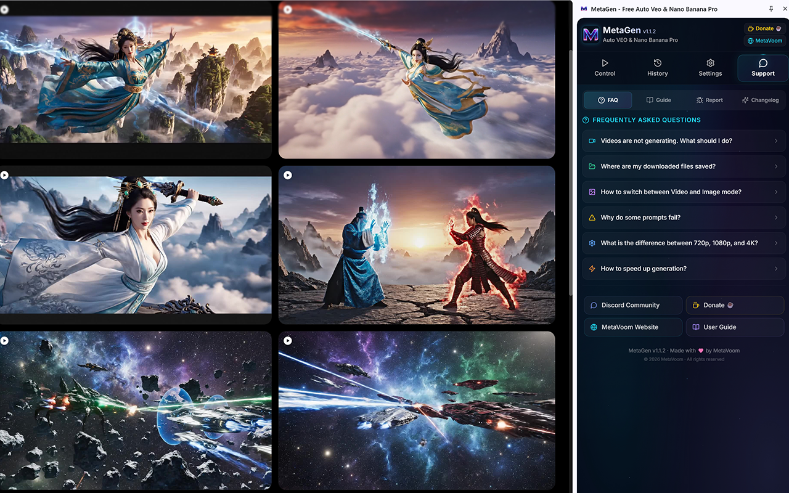Expand 'Where are my downloaded files saved?'
The width and height of the screenshot is (789, 493).
click(684, 166)
